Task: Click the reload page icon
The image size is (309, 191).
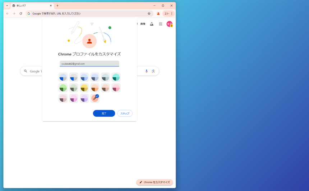Action: [21, 14]
